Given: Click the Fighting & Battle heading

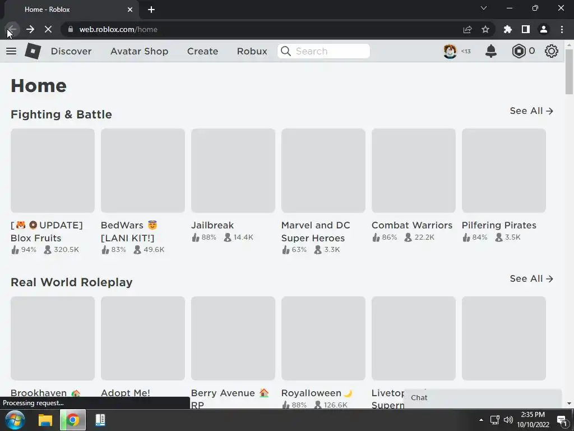Looking at the screenshot, I should [61, 114].
